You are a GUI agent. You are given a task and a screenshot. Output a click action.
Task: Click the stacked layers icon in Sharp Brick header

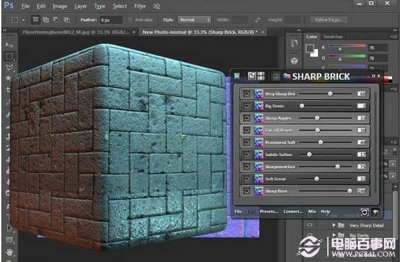coord(260,76)
